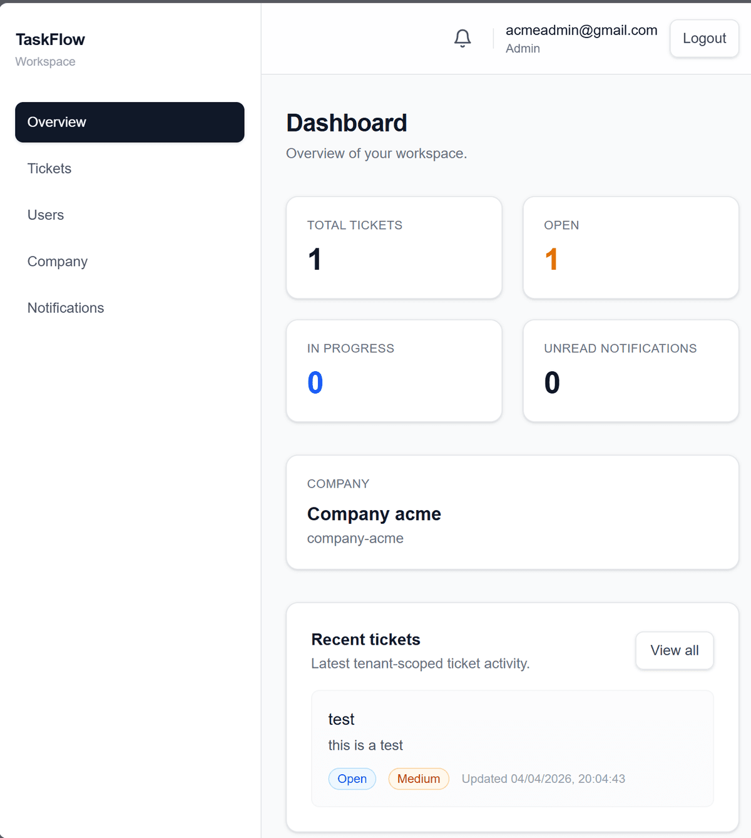Click View all recent tickets
Viewport: 751px width, 838px height.
click(x=674, y=650)
